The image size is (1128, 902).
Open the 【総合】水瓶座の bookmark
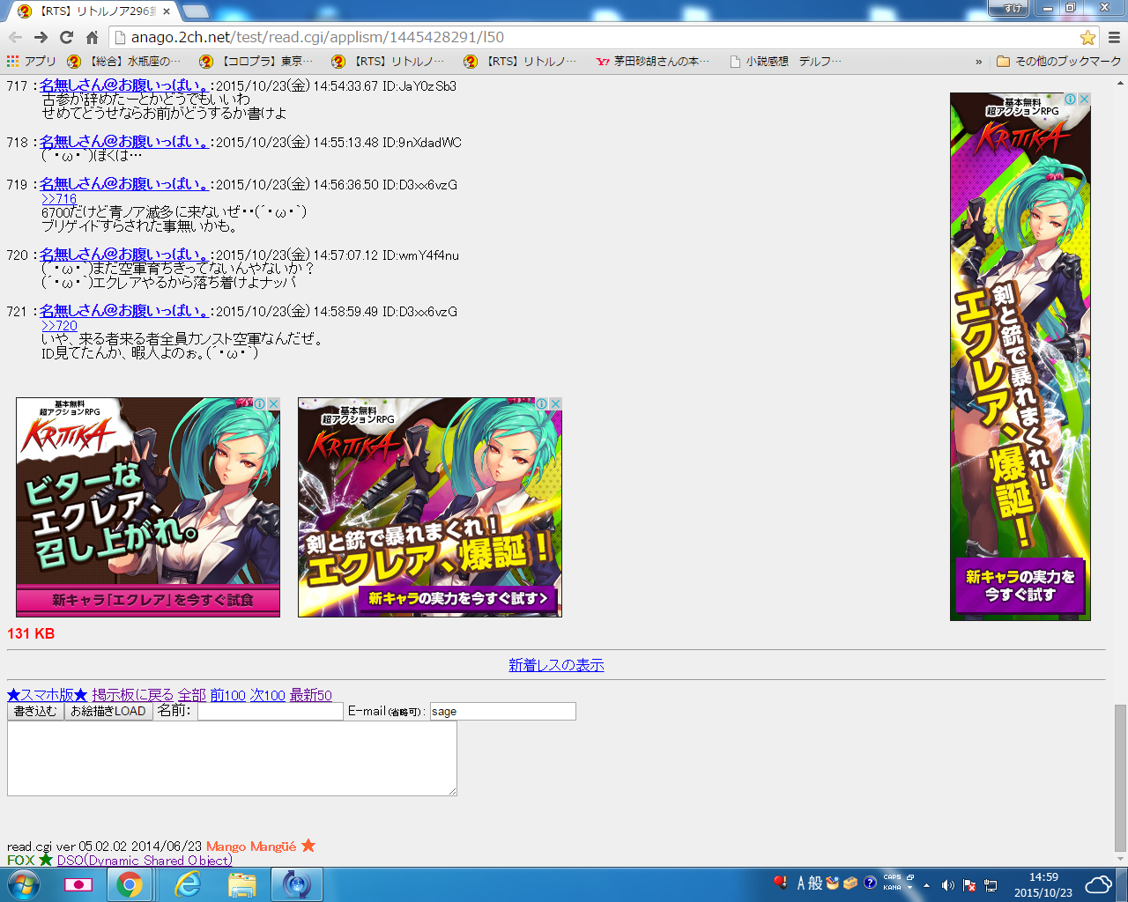click(124, 61)
